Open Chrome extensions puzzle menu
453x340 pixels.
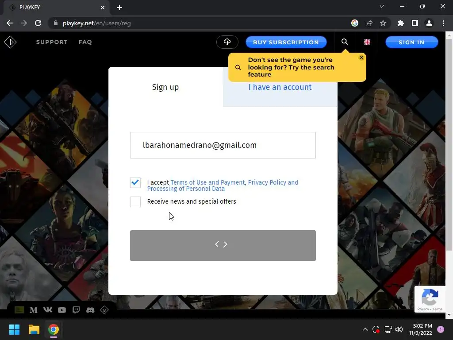[400, 23]
